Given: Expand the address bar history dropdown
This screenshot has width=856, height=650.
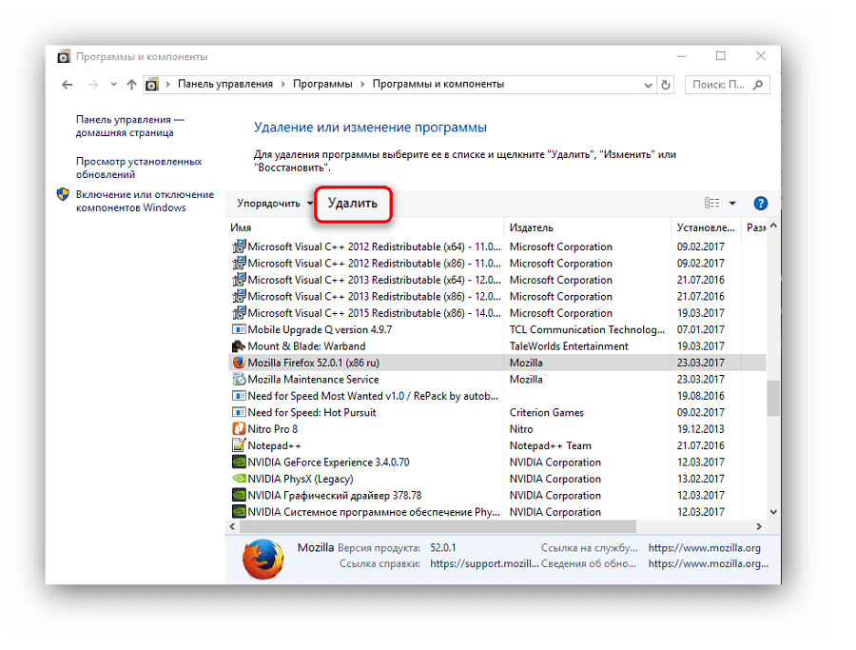Looking at the screenshot, I should pos(643,85).
